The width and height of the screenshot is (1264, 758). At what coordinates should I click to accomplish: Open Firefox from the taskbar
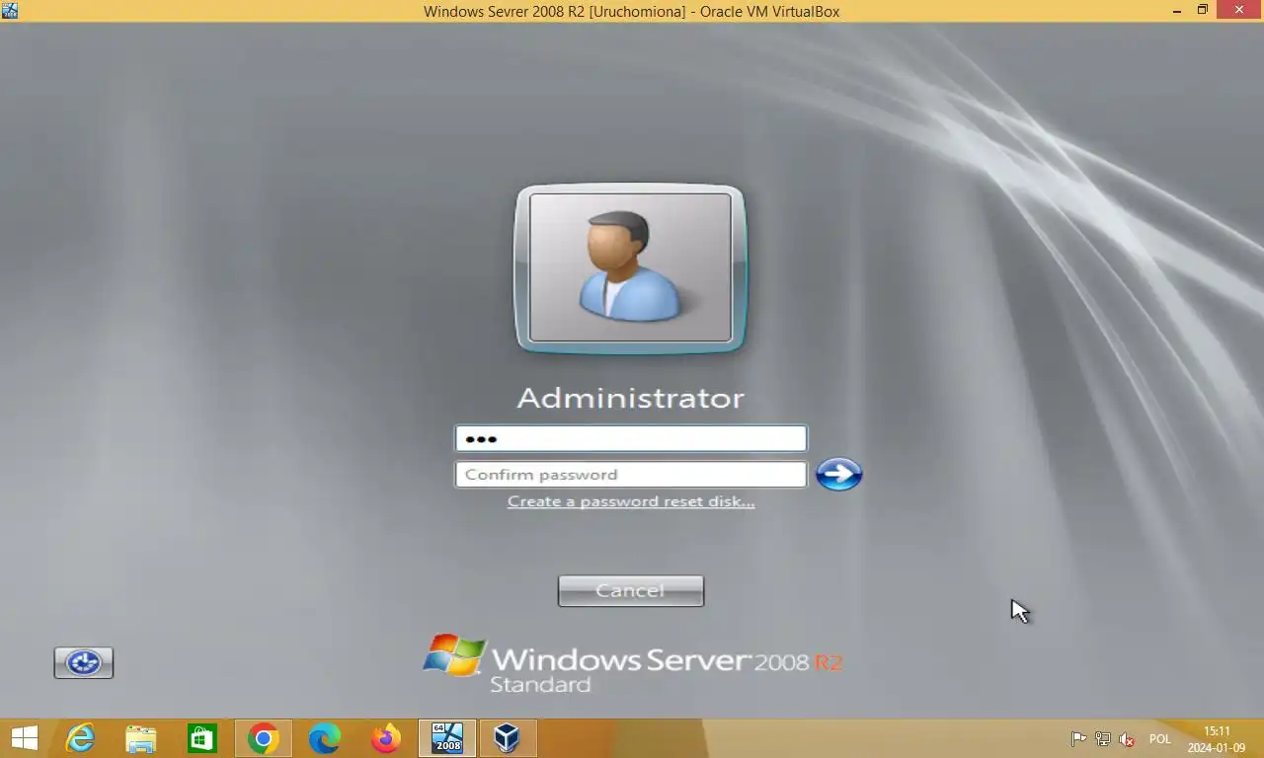(386, 738)
